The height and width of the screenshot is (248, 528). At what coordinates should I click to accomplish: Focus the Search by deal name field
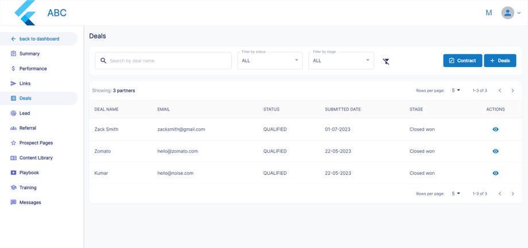pyautogui.click(x=164, y=61)
